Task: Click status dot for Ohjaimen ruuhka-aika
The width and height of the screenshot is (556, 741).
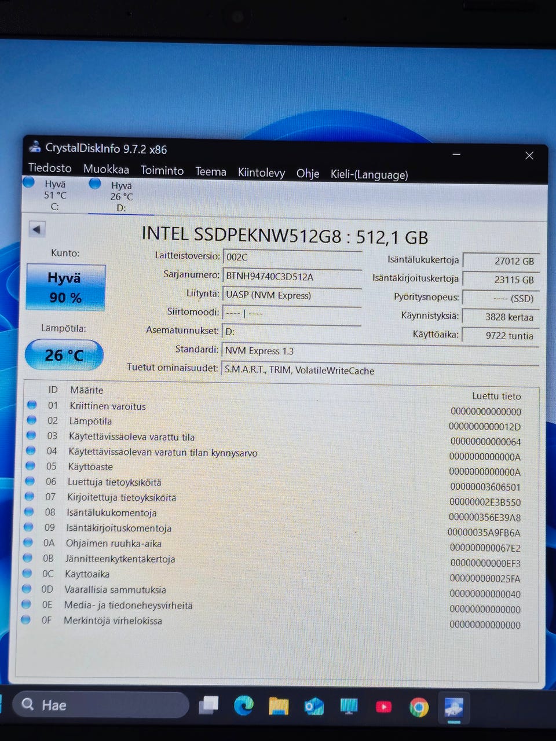Action: pyautogui.click(x=28, y=542)
